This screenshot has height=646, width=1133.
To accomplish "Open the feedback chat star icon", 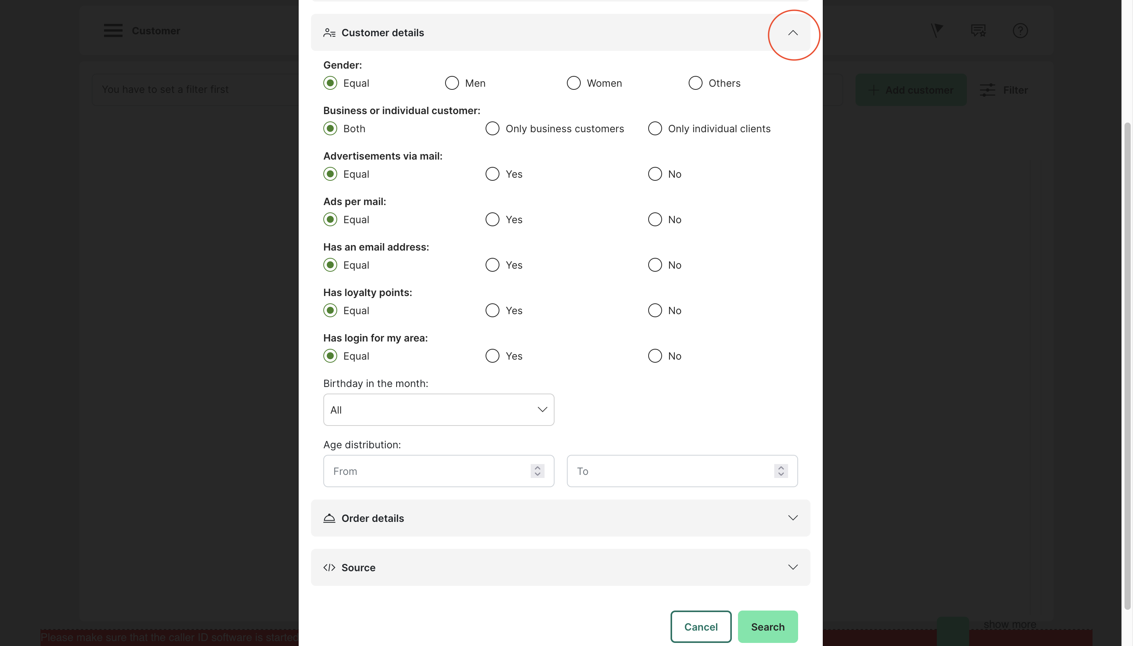I will [x=978, y=30].
